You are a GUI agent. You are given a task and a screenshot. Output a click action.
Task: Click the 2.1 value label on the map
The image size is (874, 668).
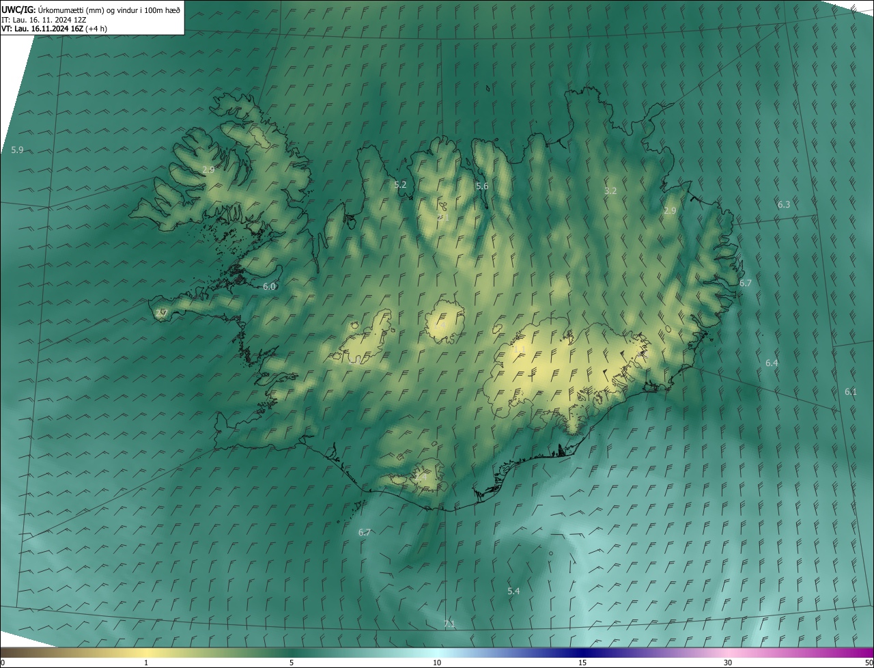(443, 218)
